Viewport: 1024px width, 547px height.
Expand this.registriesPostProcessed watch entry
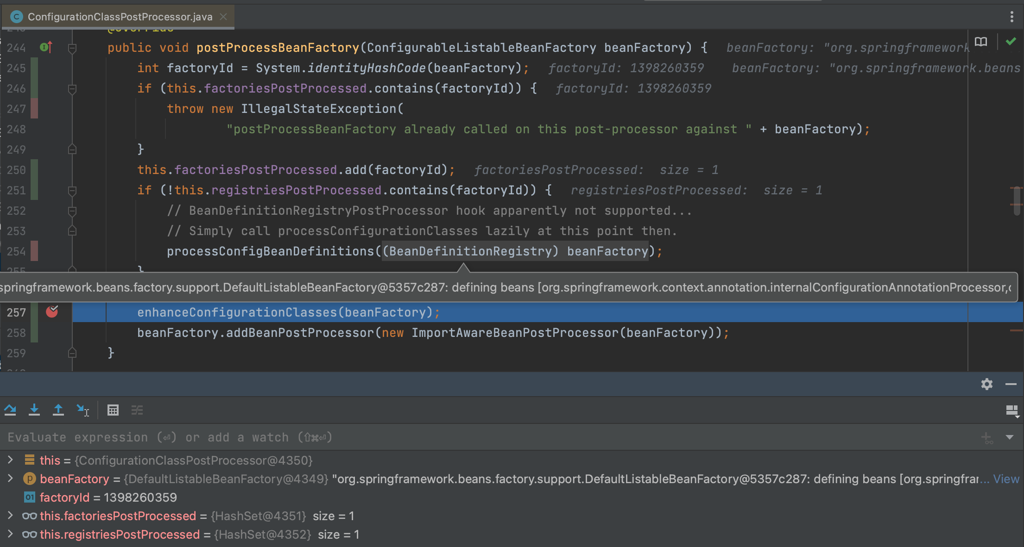tap(10, 534)
